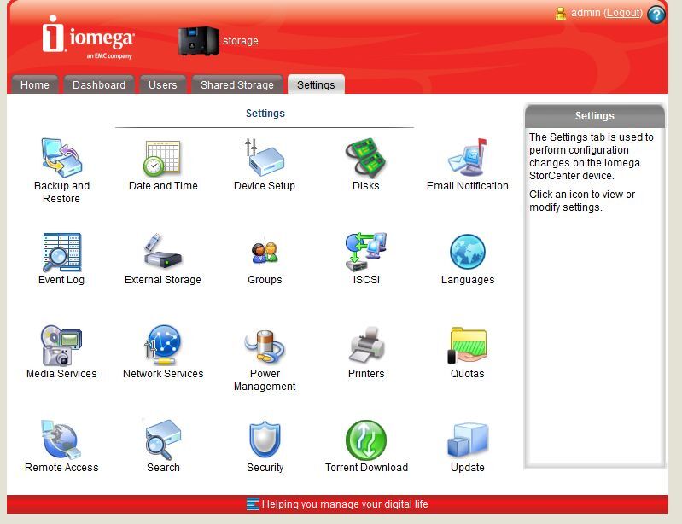Open the Device Setup icon
The height and width of the screenshot is (524, 682).
click(264, 157)
